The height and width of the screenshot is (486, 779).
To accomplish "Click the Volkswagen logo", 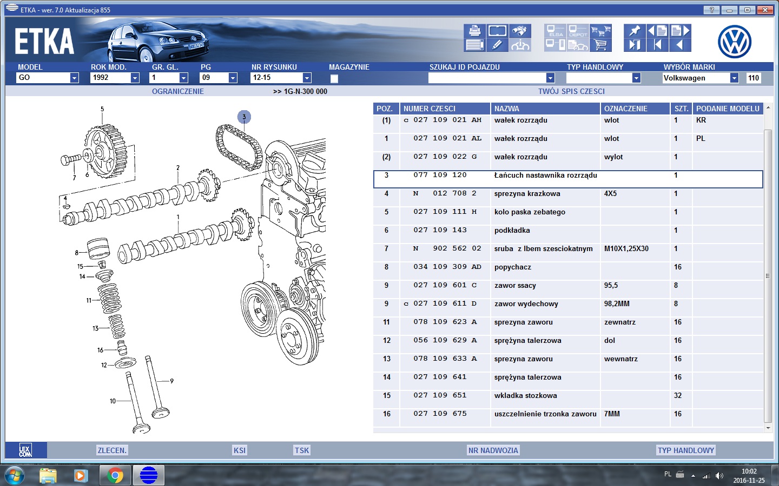I will (x=734, y=42).
